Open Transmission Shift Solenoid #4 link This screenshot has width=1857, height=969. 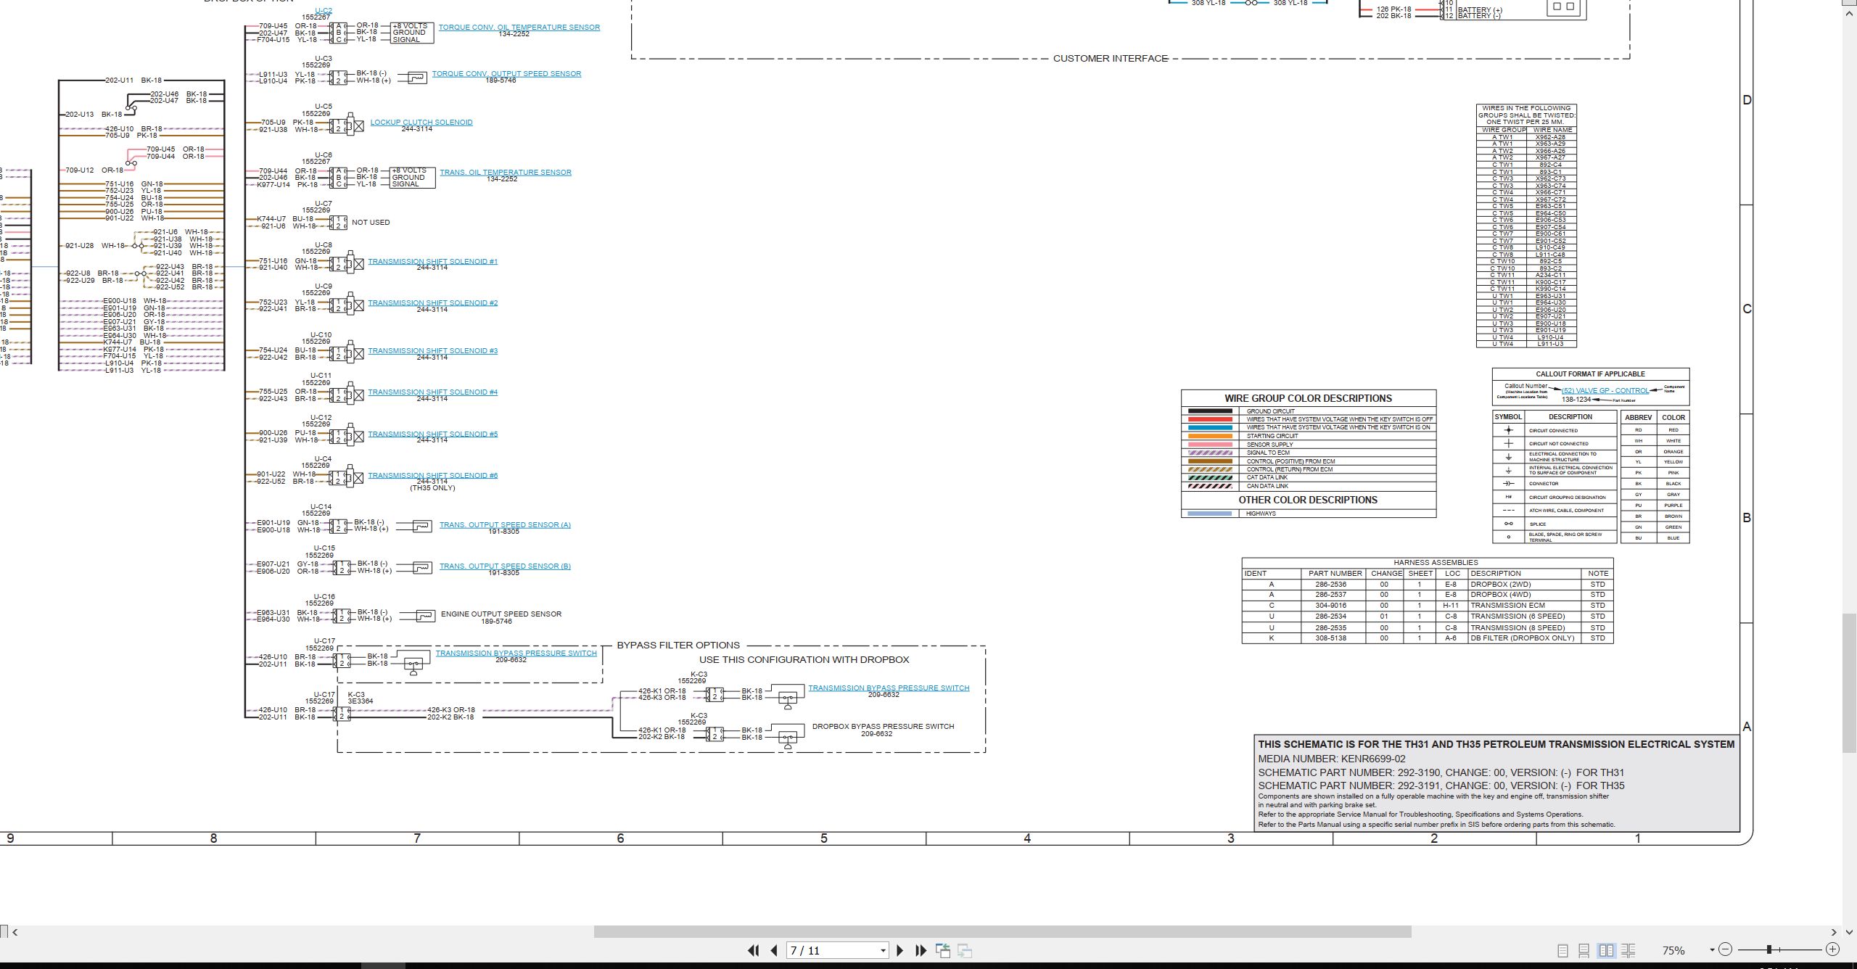pyautogui.click(x=433, y=392)
